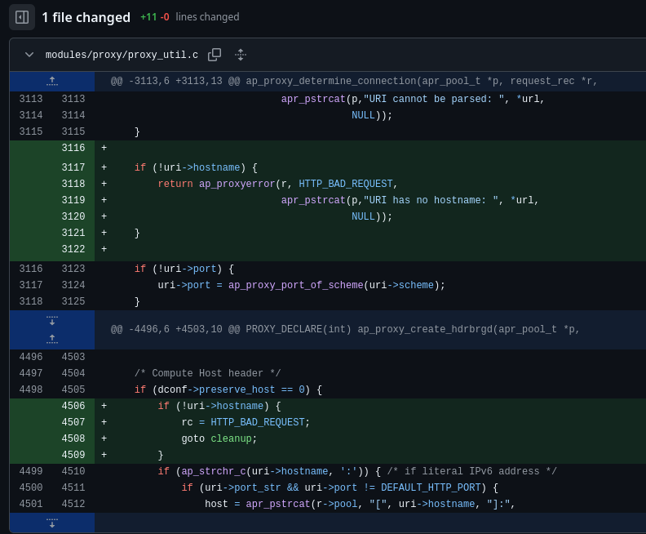The image size is (646, 534).
Task: Select added line number 4509
Action: [73, 456]
